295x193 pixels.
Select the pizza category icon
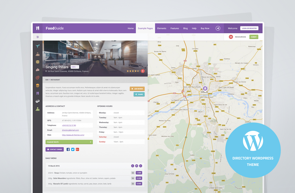point(38,77)
